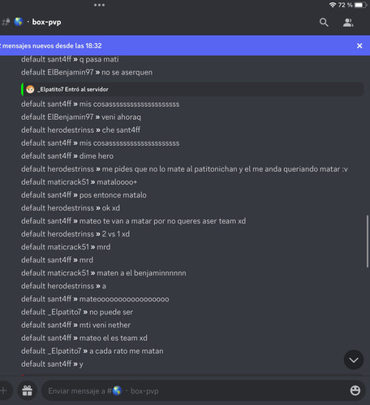Viewport: 370px width, 405px height.
Task: Dismiss the new messages banner with X
Action: (359, 45)
